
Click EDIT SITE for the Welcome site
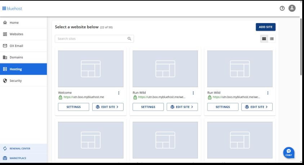click(108, 107)
